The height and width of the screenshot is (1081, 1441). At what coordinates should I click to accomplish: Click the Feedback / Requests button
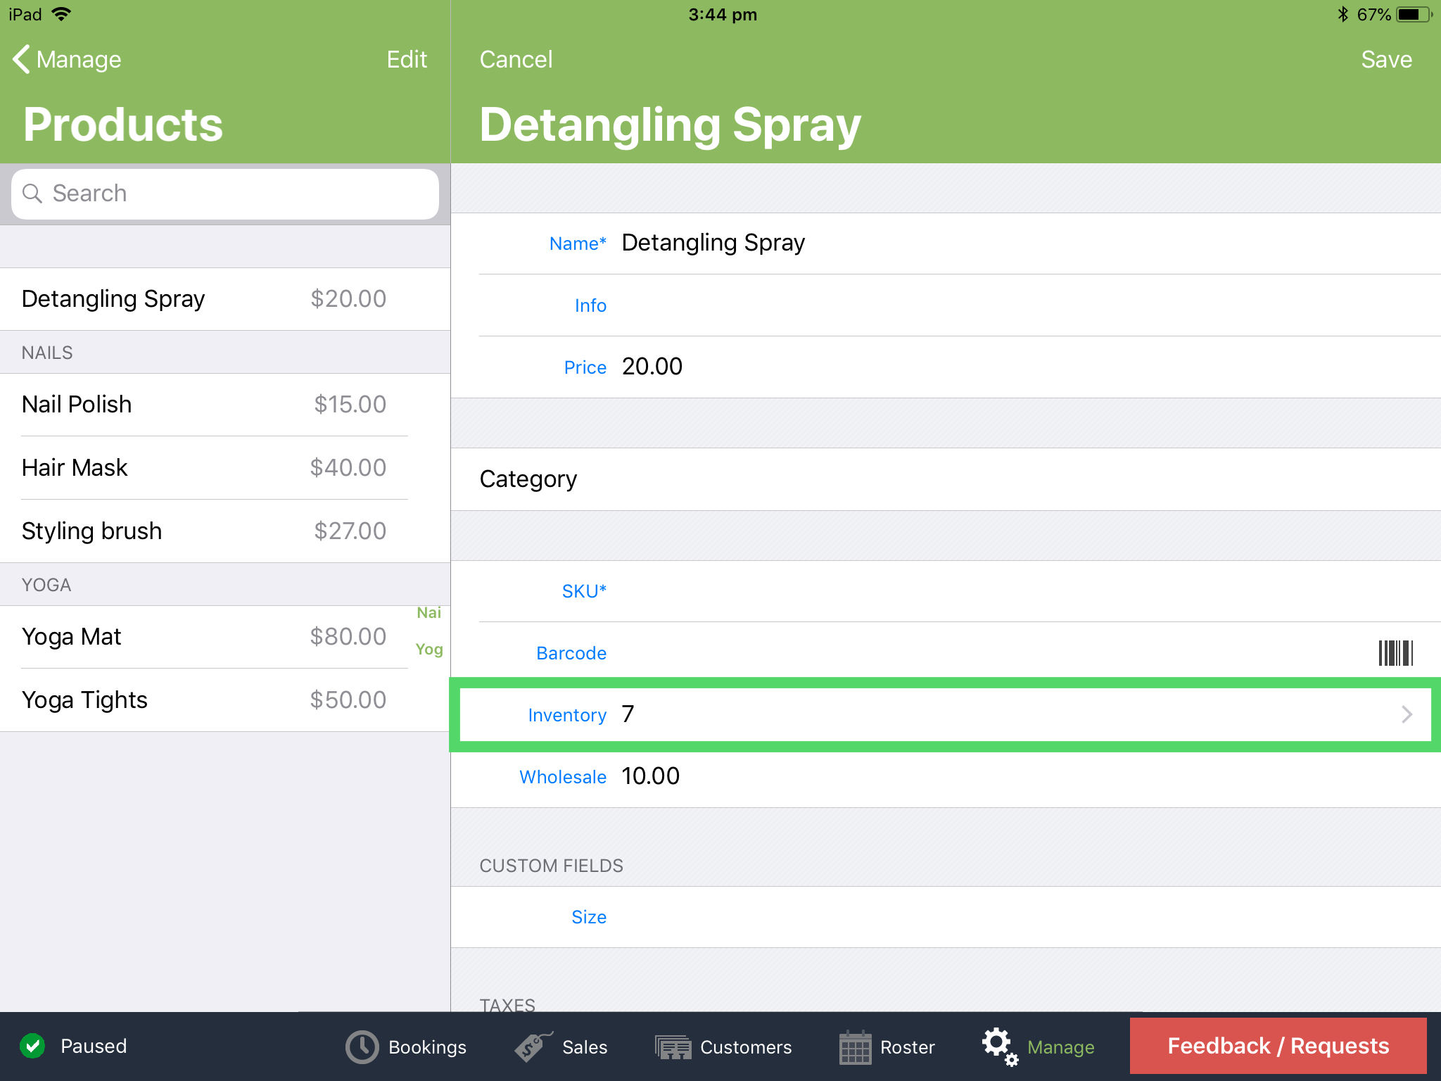click(1278, 1046)
